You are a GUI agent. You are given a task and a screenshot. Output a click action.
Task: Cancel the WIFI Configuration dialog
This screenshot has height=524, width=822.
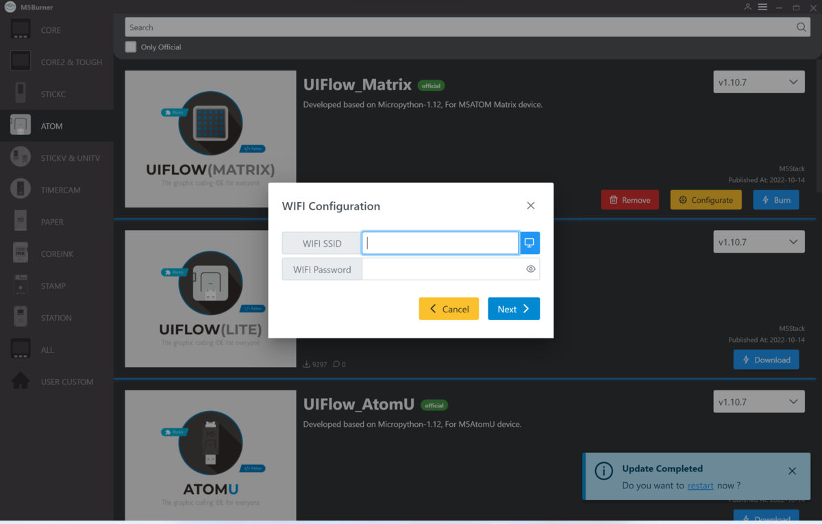449,309
